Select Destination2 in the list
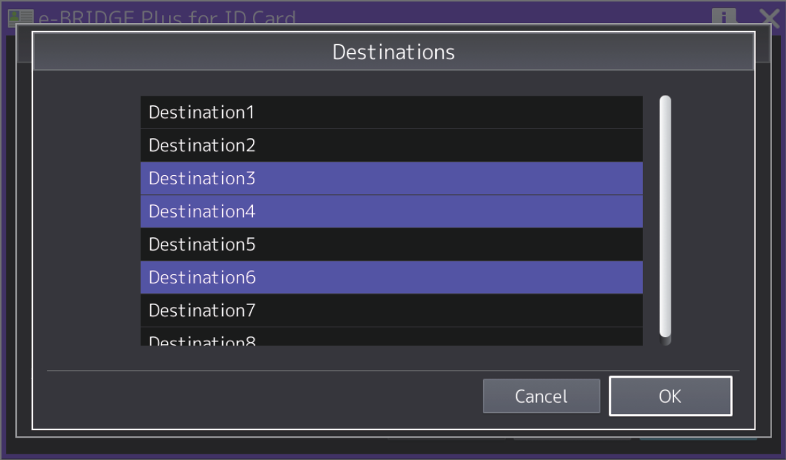This screenshot has height=460, width=786. click(391, 145)
